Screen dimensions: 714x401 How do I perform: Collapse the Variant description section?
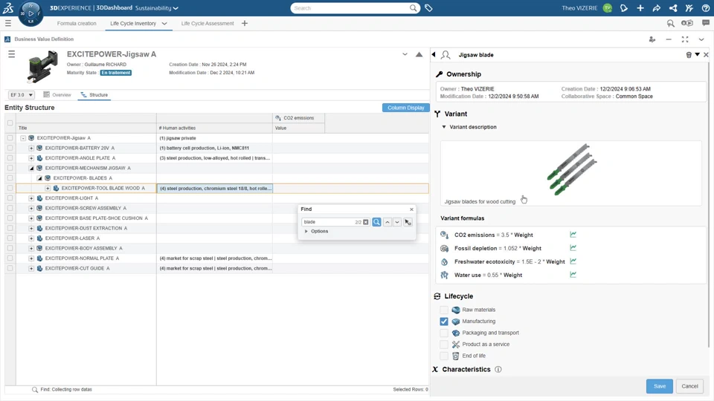pyautogui.click(x=444, y=127)
